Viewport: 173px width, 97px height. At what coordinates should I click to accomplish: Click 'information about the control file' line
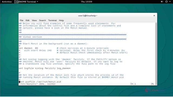coord(70,26)
